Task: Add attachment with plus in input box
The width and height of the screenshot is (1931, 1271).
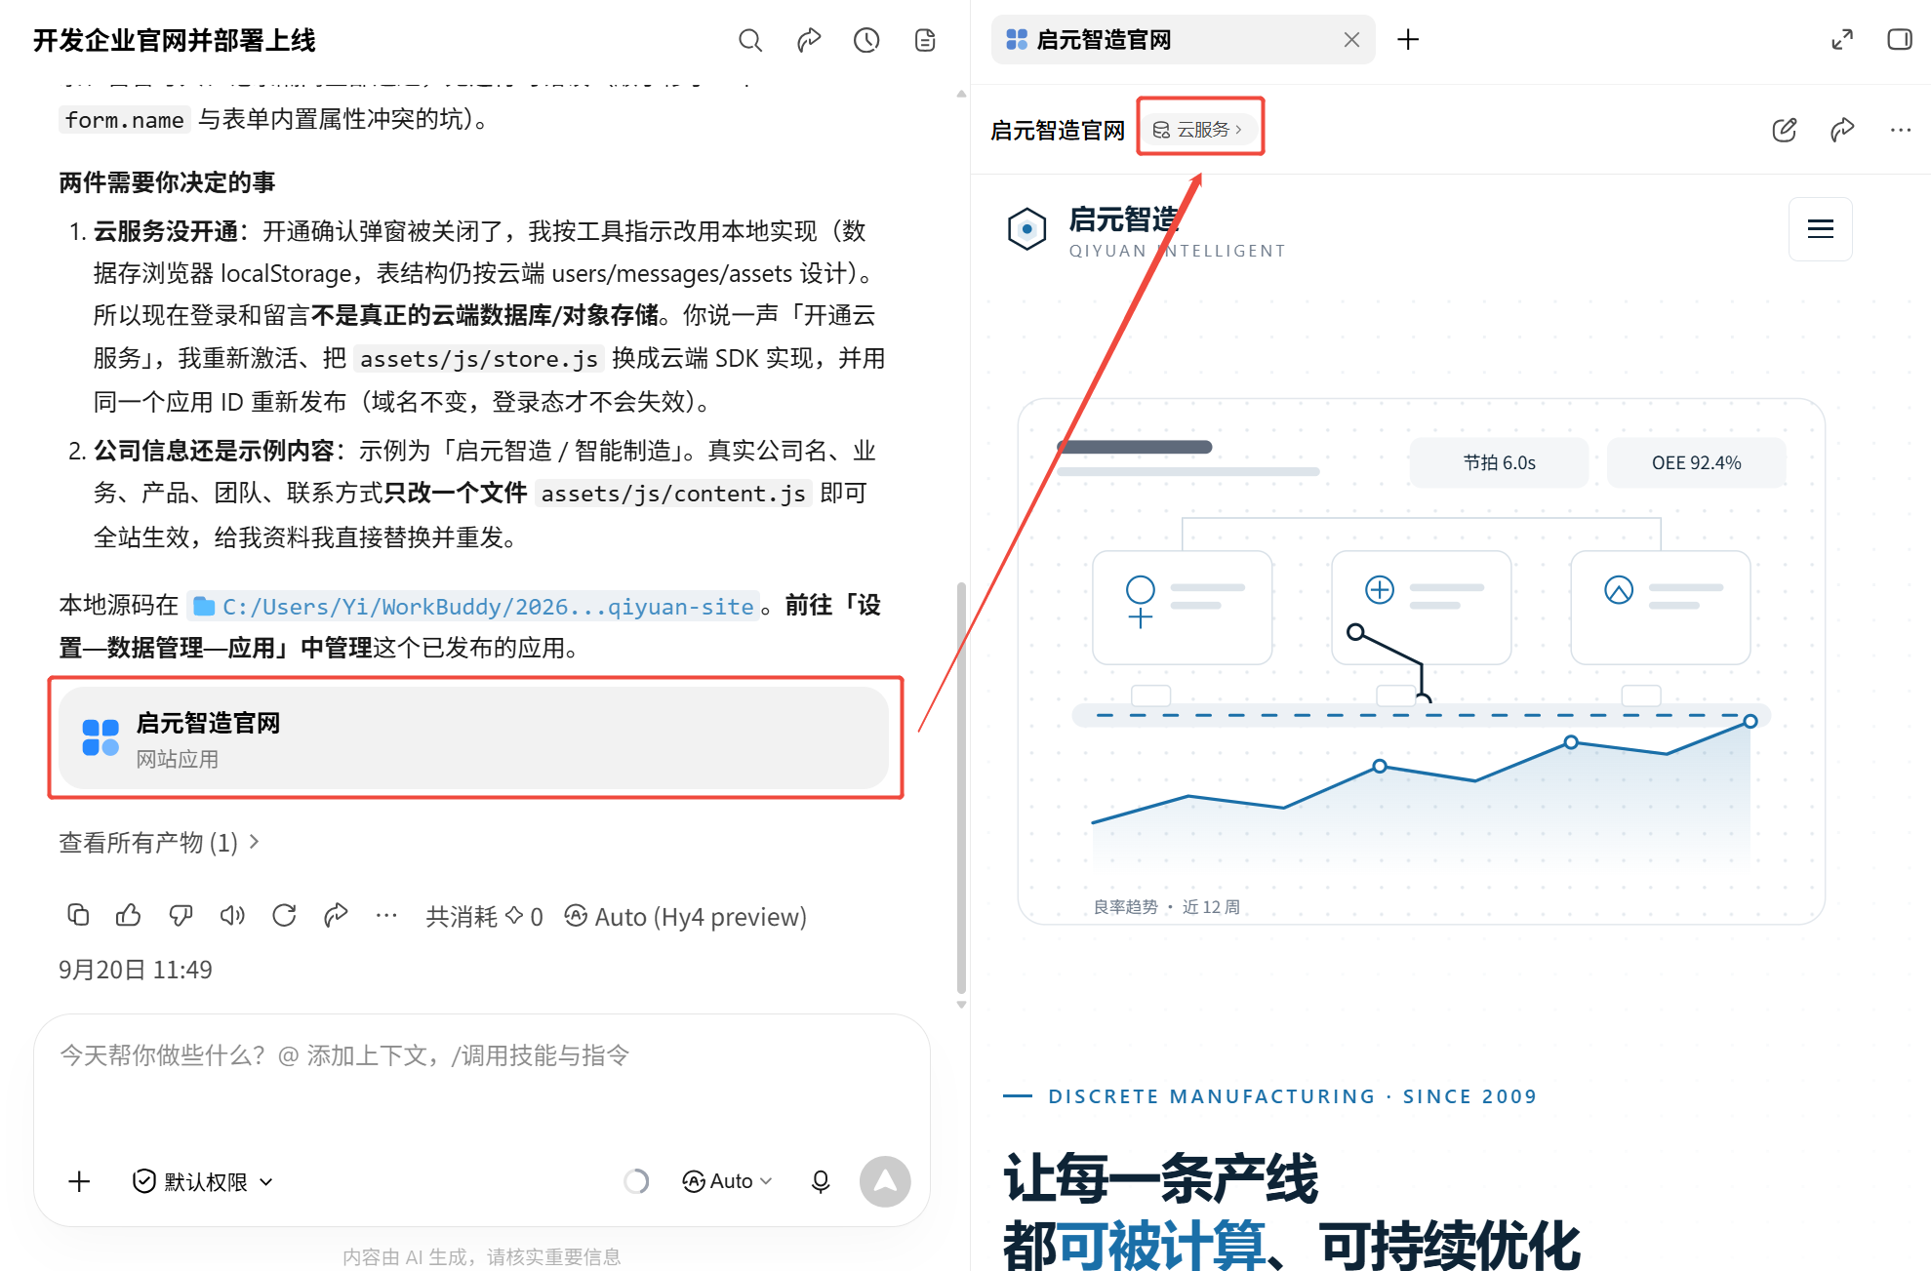Action: pos(79,1181)
